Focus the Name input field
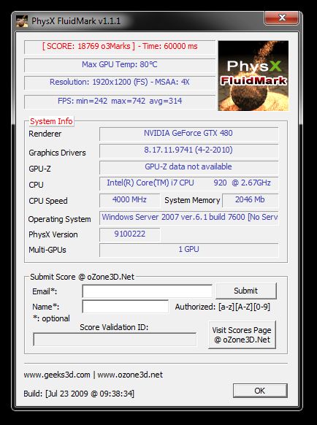Viewport: 317px width, 425px height. (126, 307)
